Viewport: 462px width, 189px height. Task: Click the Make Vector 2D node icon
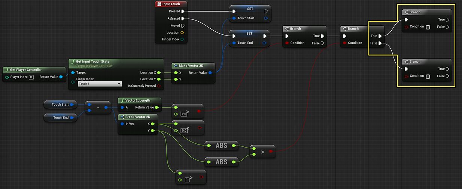tap(175, 66)
